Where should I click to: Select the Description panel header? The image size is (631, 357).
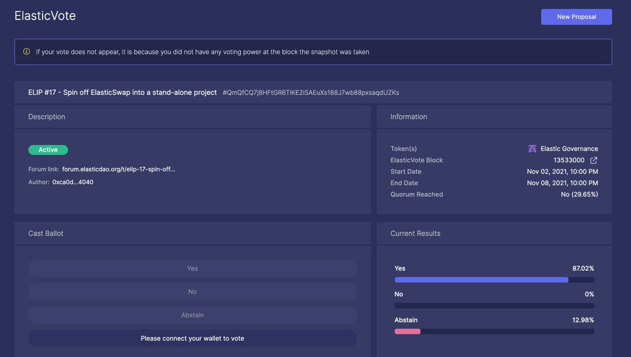click(46, 116)
